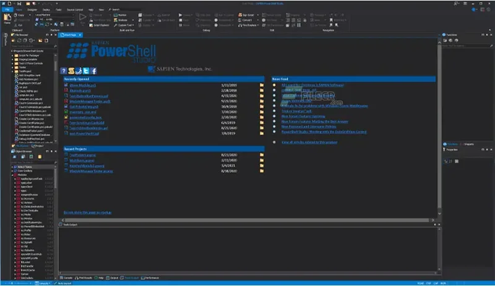This screenshot has width=495, height=286.
Task: Collapse the Modules tree node
Action: 12,175
